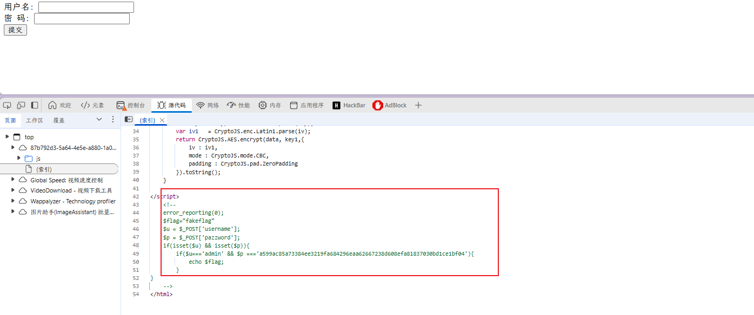
Task: Click code line echo $flag;
Action: [206, 262]
